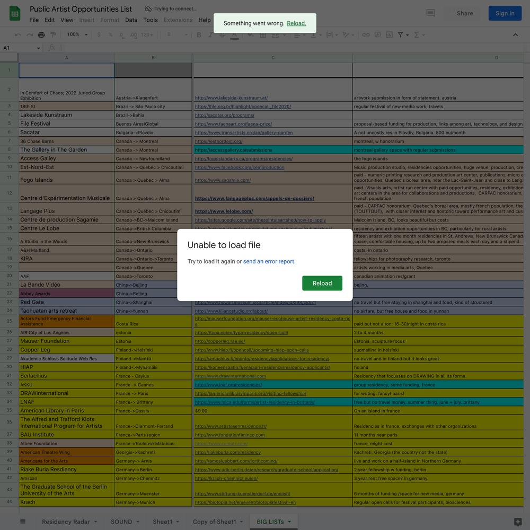This screenshot has width=530, height=530.
Task: Click the redo arrow in toolbar
Action: tap(30, 34)
